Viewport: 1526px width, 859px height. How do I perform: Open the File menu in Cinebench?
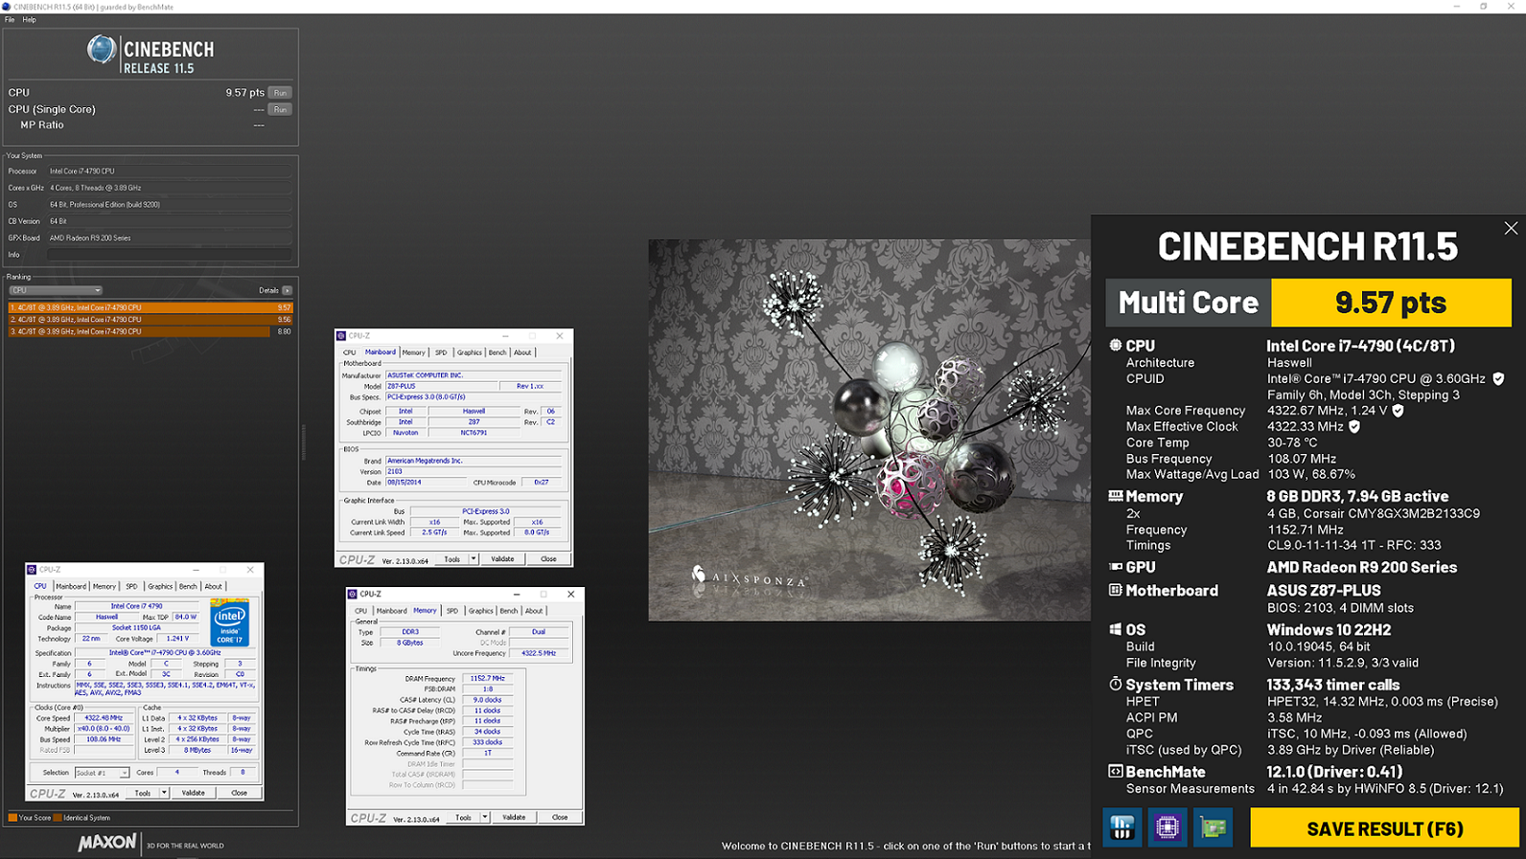pos(10,19)
